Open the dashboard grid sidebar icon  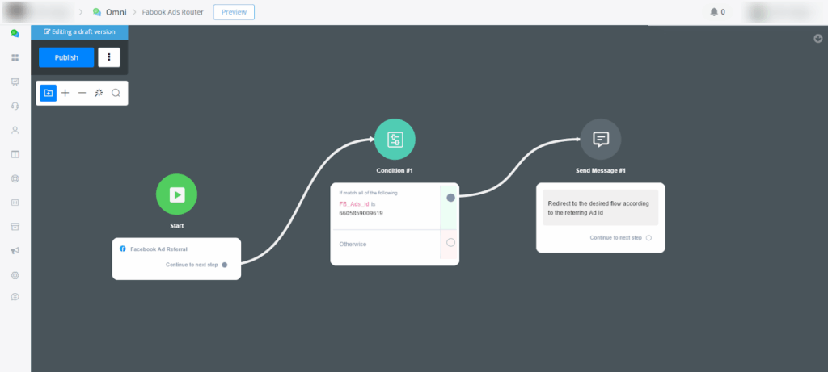(x=15, y=57)
